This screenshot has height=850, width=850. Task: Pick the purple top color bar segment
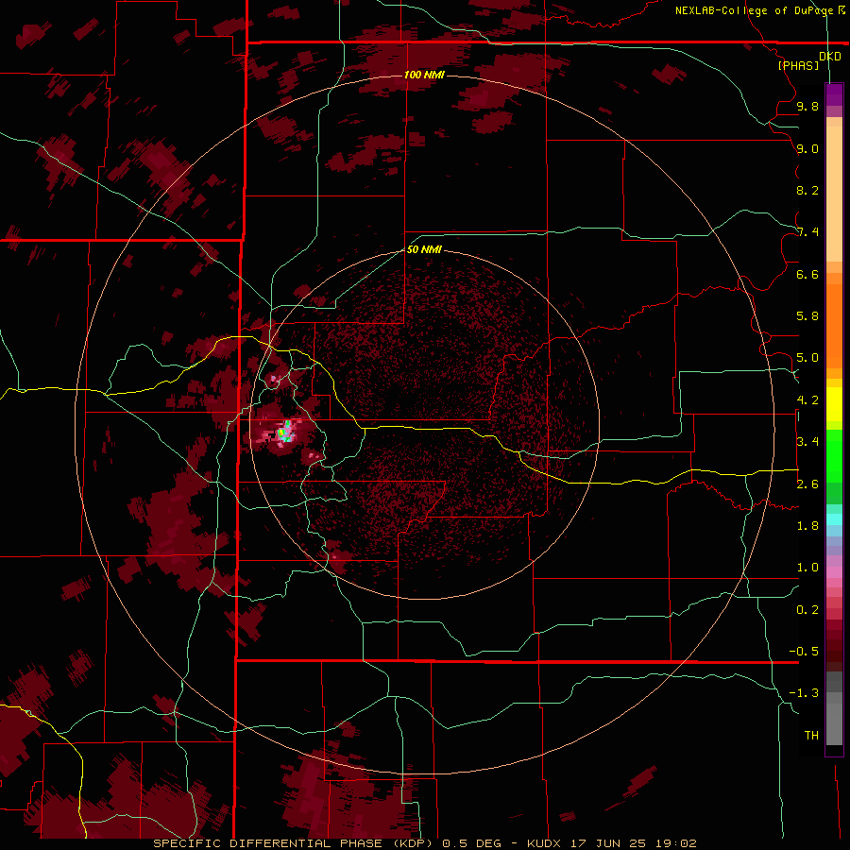pyautogui.click(x=834, y=94)
